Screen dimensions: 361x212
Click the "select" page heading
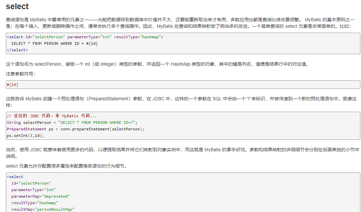pyautogui.click(x=17, y=7)
